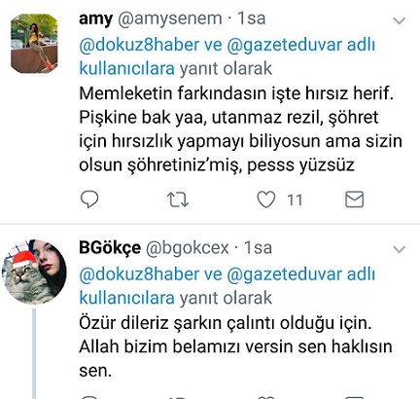Open BGökçe's tweet text starting Özür dileriz
Image resolution: width=420 pixels, height=399 pixels.
235,346
